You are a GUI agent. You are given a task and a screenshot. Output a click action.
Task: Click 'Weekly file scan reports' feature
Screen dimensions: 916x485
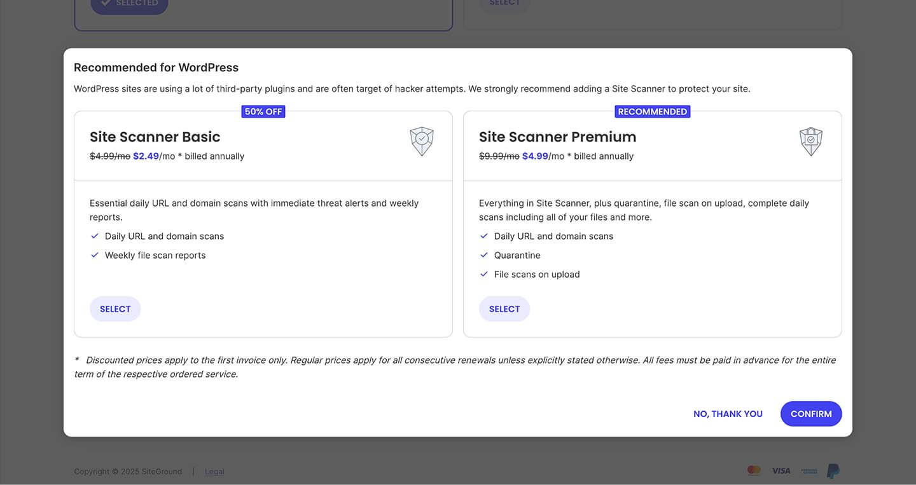pos(155,255)
